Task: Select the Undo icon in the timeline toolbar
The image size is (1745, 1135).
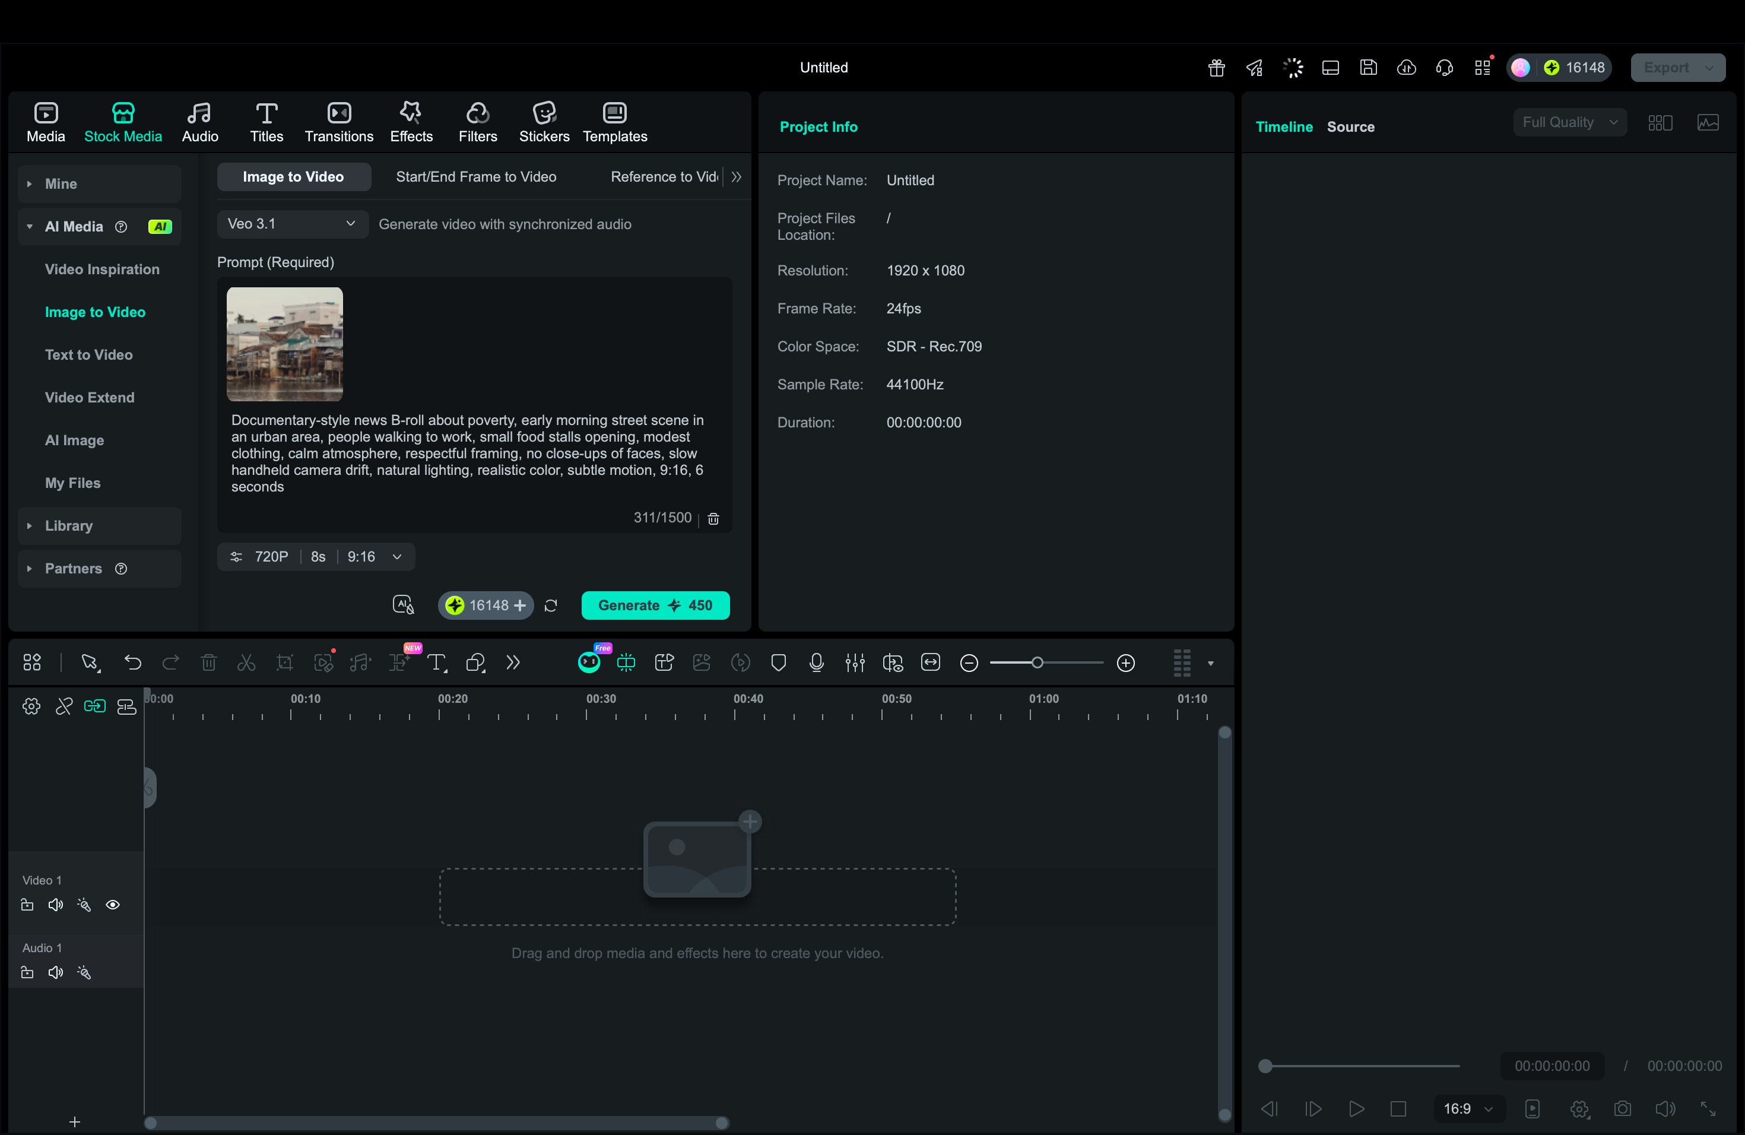Action: pos(133,662)
